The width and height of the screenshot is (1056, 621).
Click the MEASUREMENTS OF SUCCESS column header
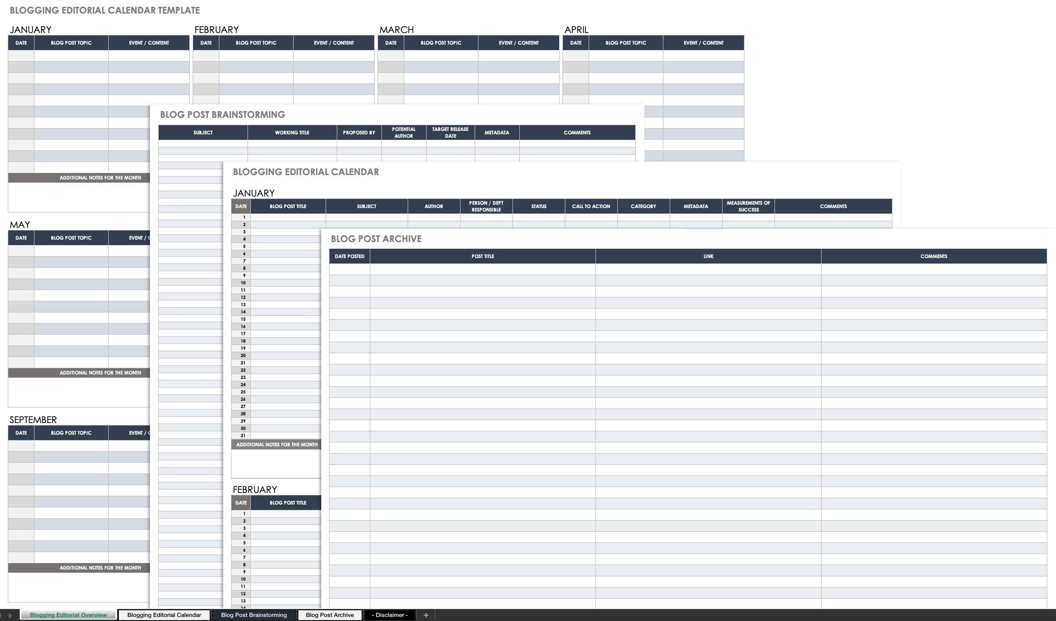(749, 206)
